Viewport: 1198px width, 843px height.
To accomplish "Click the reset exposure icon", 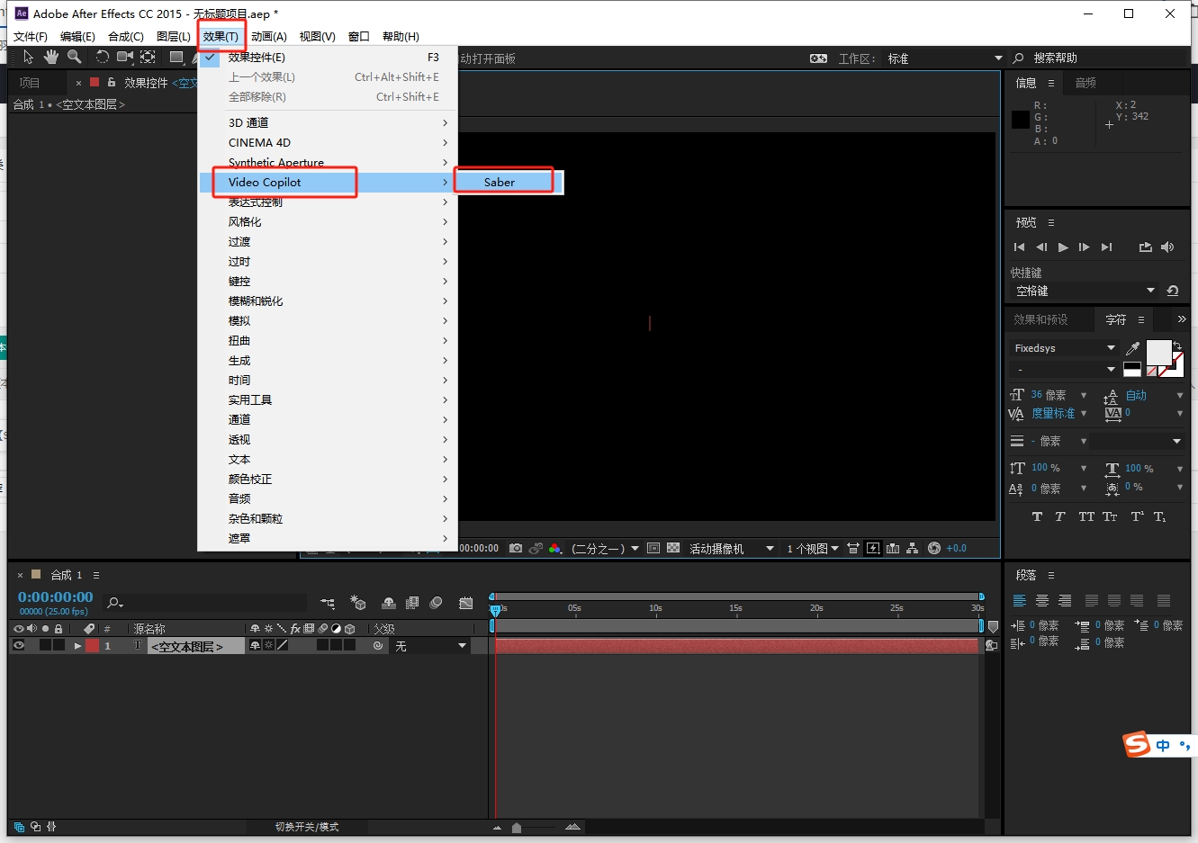I will pyautogui.click(x=934, y=548).
